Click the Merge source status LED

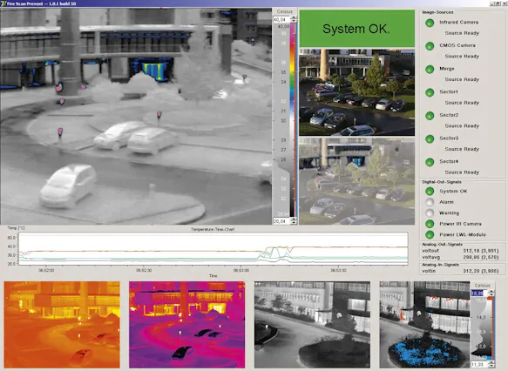tap(430, 70)
